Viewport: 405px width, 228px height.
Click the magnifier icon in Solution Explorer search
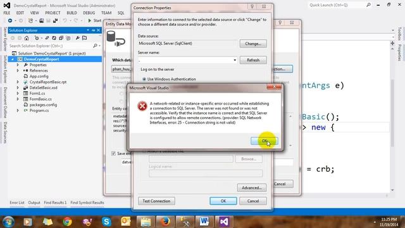pyautogui.click(x=95, y=46)
